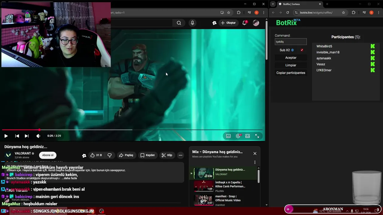Toggle subtitles in video player
This screenshot has height=215, width=383.
pyautogui.click(x=228, y=136)
